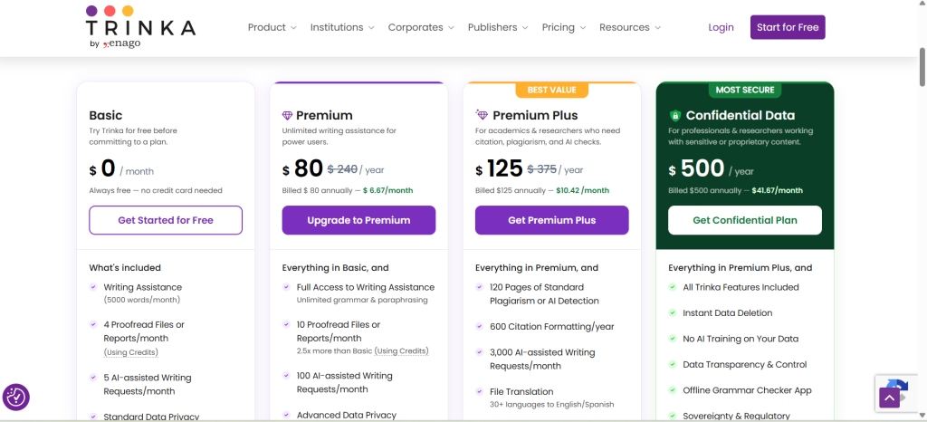Open the Corporates dropdown menu
Image resolution: width=927 pixels, height=422 pixels.
421,27
